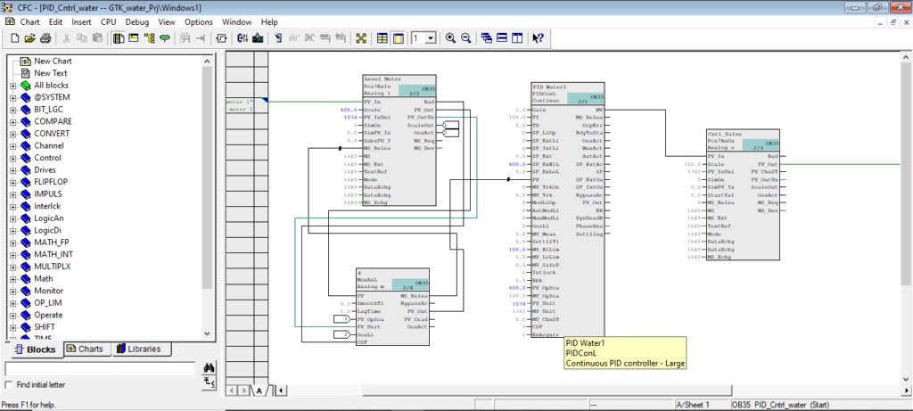Click the fit-to-window toolbar icon

click(x=361, y=38)
